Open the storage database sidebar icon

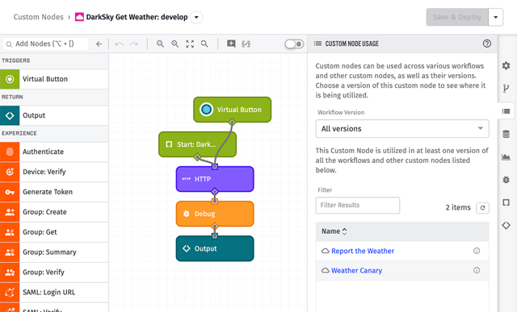(506, 134)
